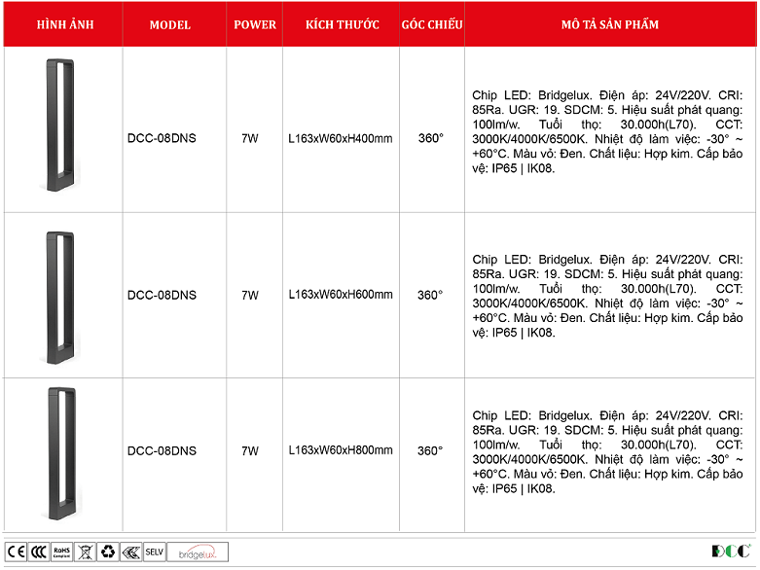Click the SELV badge icon
760x570 pixels.
(x=154, y=552)
